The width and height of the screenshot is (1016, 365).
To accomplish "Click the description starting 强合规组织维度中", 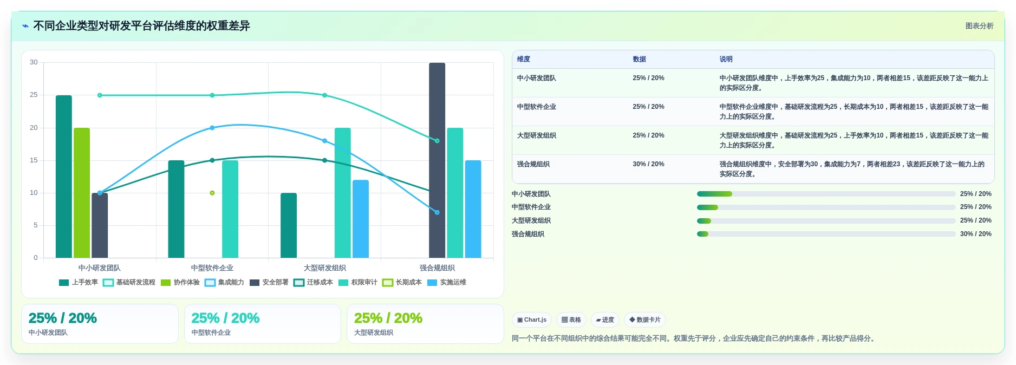I will tap(854, 169).
